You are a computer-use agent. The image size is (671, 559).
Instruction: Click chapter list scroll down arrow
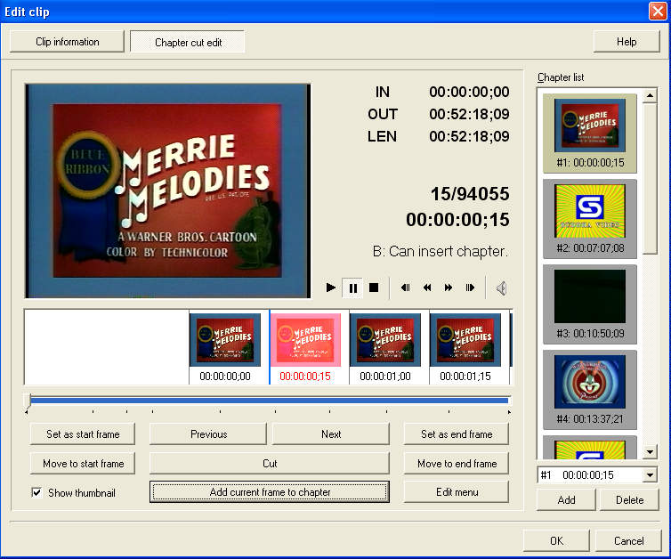pyautogui.click(x=650, y=451)
